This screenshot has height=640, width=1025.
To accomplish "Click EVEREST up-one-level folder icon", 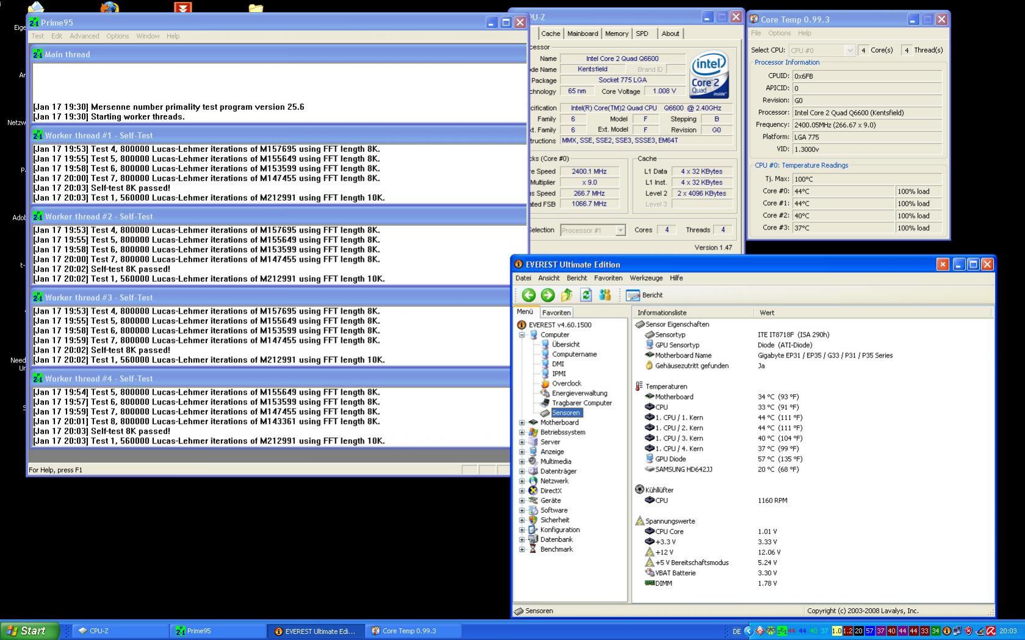I will [x=567, y=295].
